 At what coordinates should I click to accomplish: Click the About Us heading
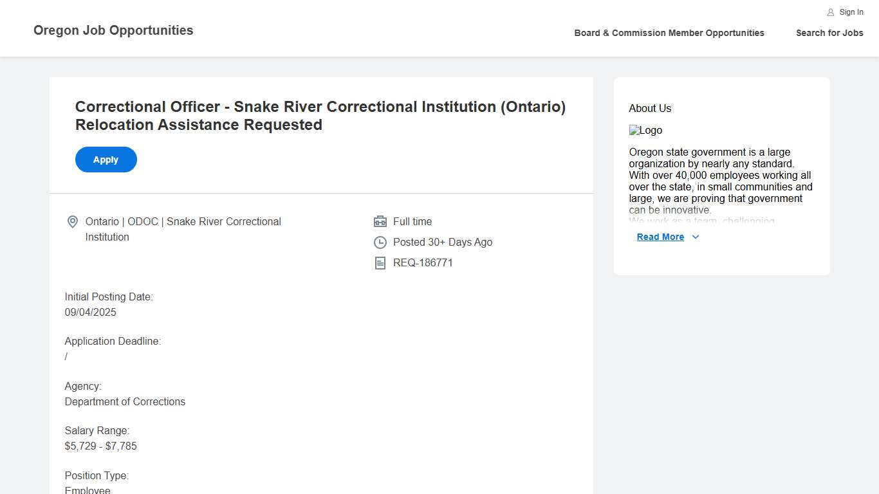(650, 109)
